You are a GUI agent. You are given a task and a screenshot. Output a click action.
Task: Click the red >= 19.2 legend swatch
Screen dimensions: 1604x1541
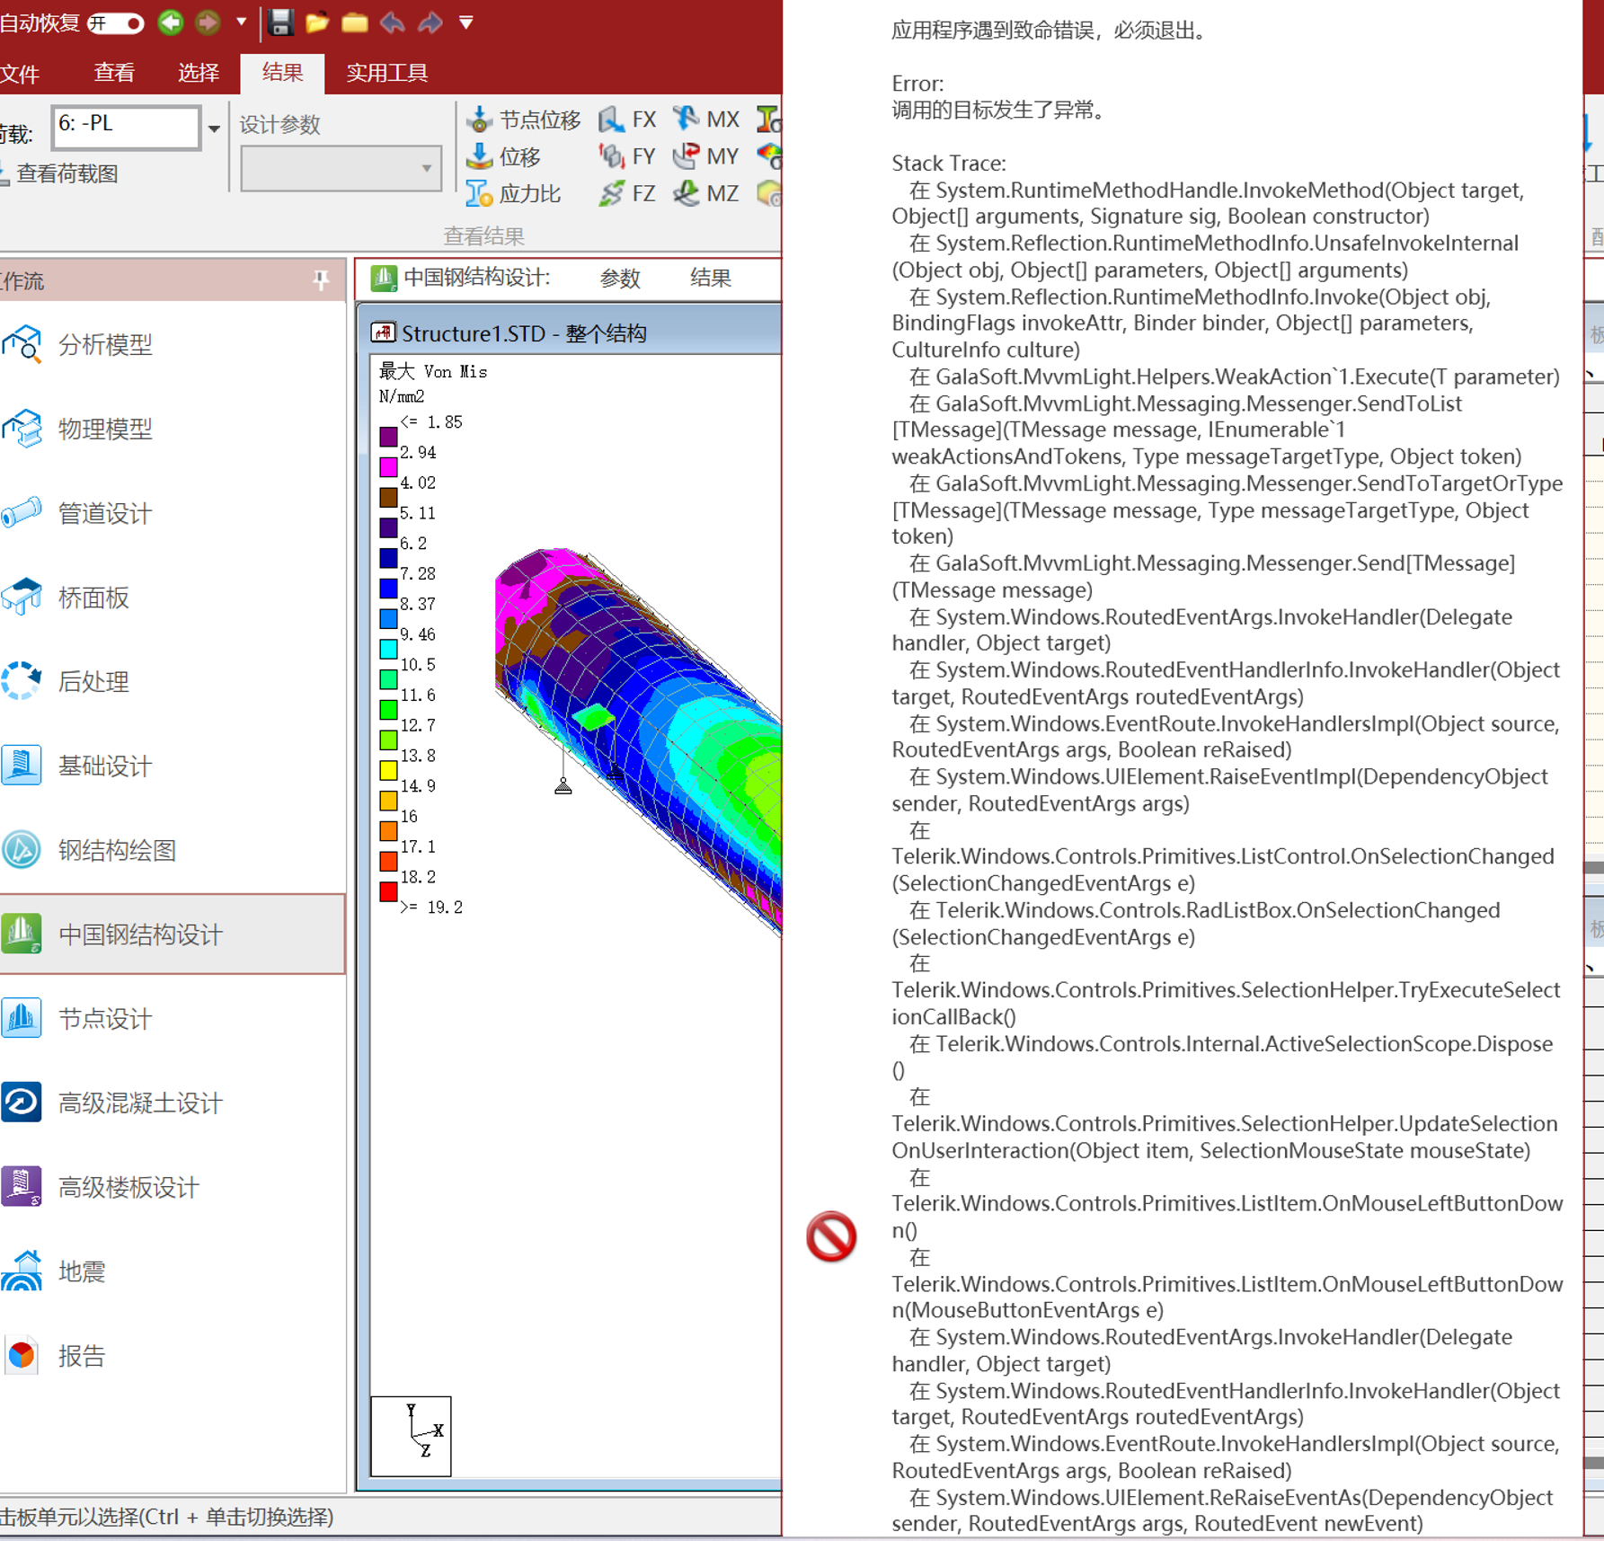pos(388,892)
